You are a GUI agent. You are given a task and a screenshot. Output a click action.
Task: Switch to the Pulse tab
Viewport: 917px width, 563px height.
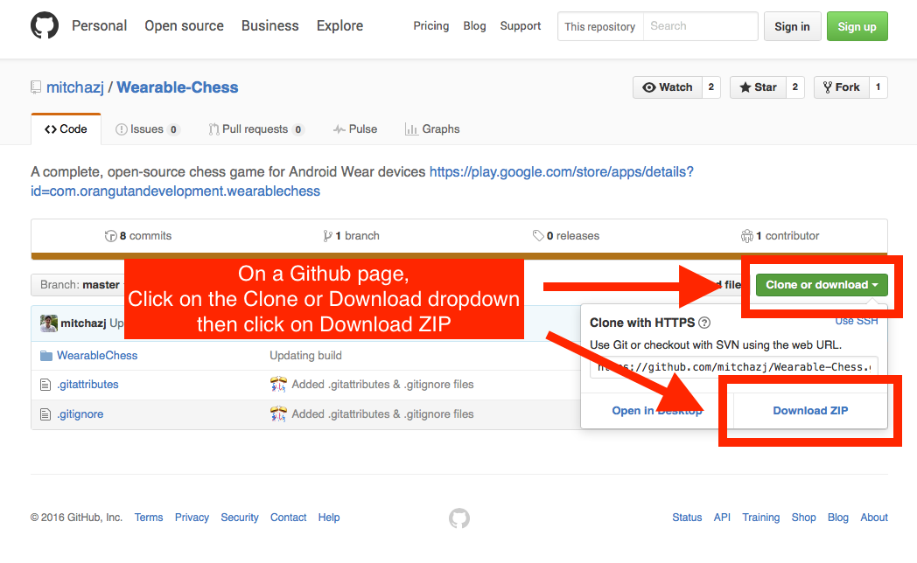[x=355, y=129]
